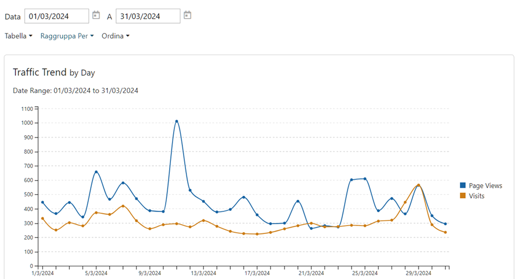The width and height of the screenshot is (515, 279).
Task: Open the calendar picker for end date
Action: [188, 16]
